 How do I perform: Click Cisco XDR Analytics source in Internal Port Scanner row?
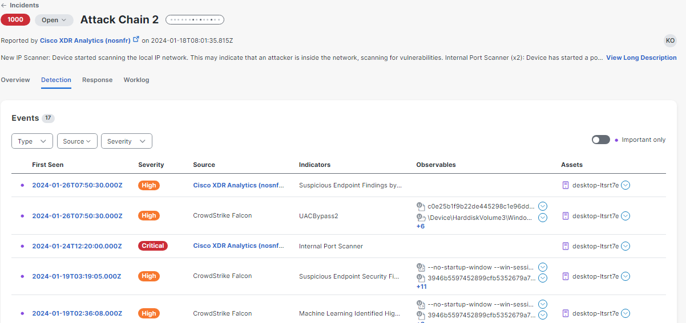(x=238, y=246)
